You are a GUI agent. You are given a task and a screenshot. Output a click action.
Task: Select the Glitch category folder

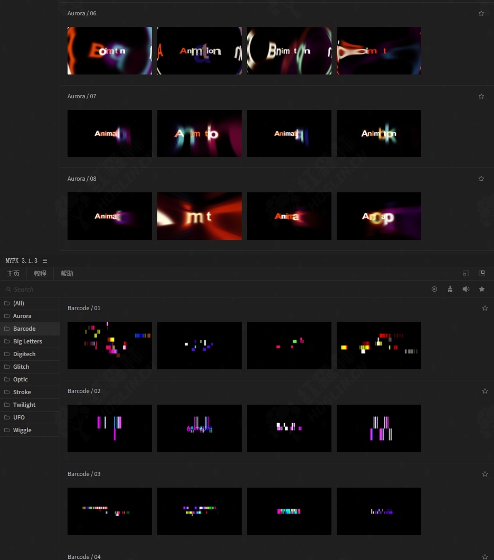[21, 367]
